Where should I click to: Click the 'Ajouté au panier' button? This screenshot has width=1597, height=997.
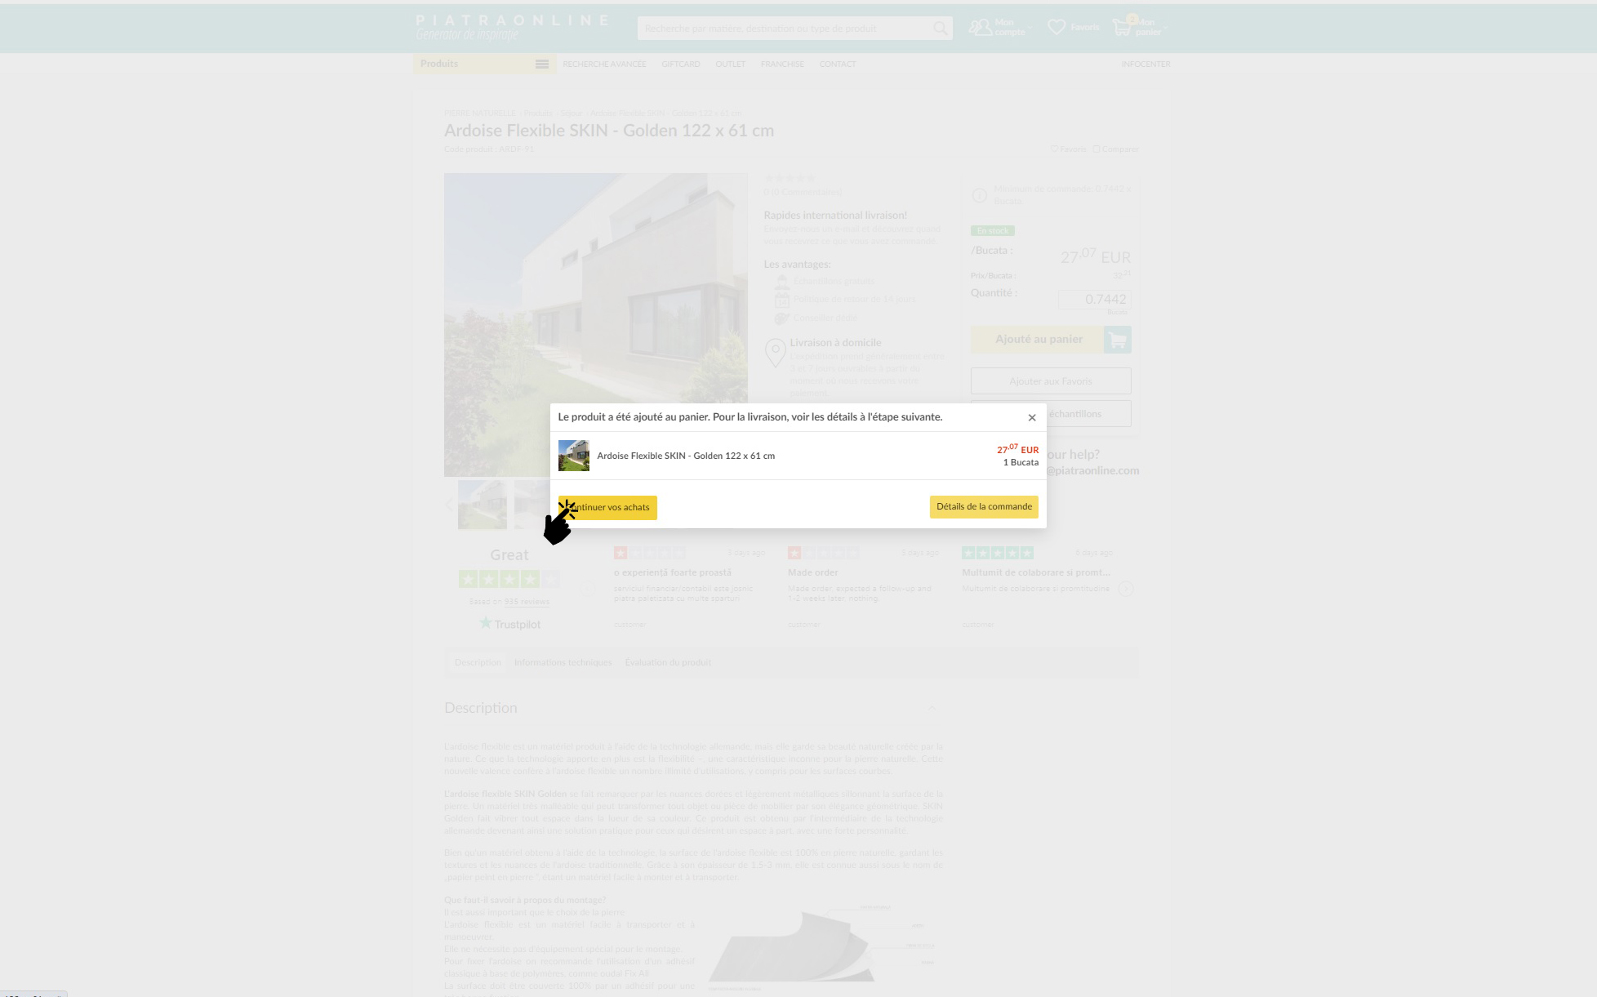tap(1039, 340)
